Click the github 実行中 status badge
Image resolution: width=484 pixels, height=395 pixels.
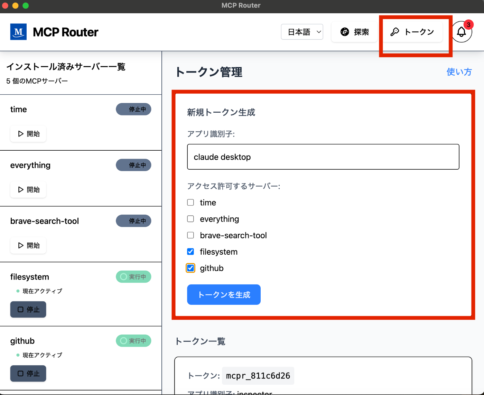point(133,341)
